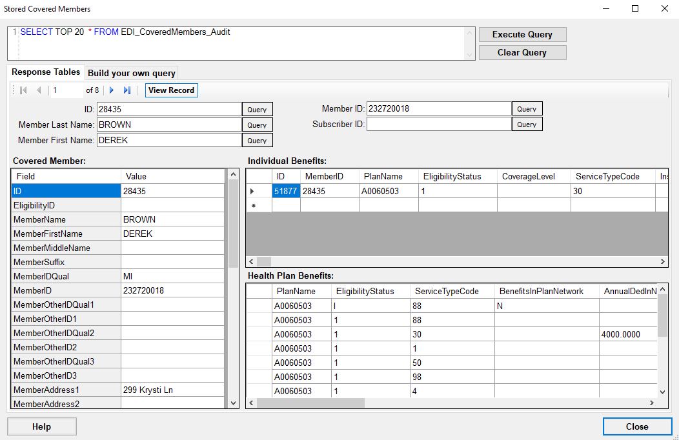Select MemberAddress1 value 299 Krysti Ln
Screen dimensions: 679x440
[x=172, y=390]
